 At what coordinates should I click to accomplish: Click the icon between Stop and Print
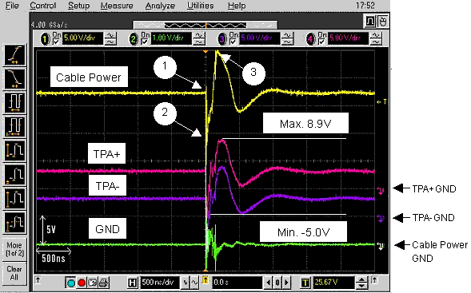point(92,283)
